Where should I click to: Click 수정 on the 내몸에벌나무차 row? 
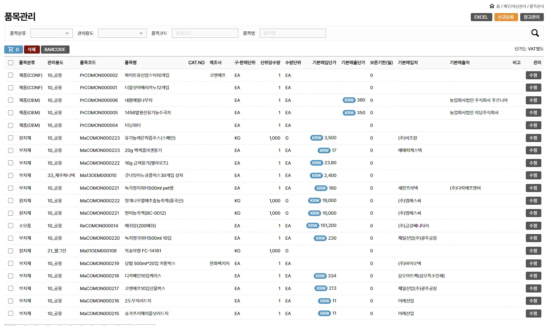coord(533,100)
